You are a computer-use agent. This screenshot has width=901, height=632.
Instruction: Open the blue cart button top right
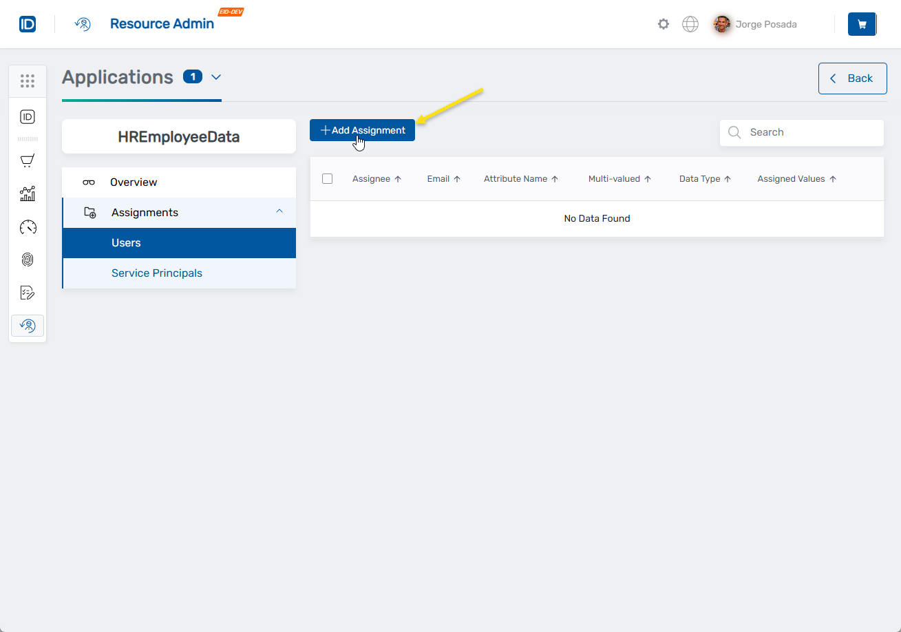[862, 23]
